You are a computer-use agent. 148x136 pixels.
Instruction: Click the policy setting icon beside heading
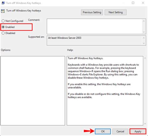(3, 11)
